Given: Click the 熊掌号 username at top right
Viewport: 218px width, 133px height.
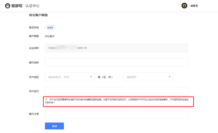Looking at the screenshot, I should point(194,6).
